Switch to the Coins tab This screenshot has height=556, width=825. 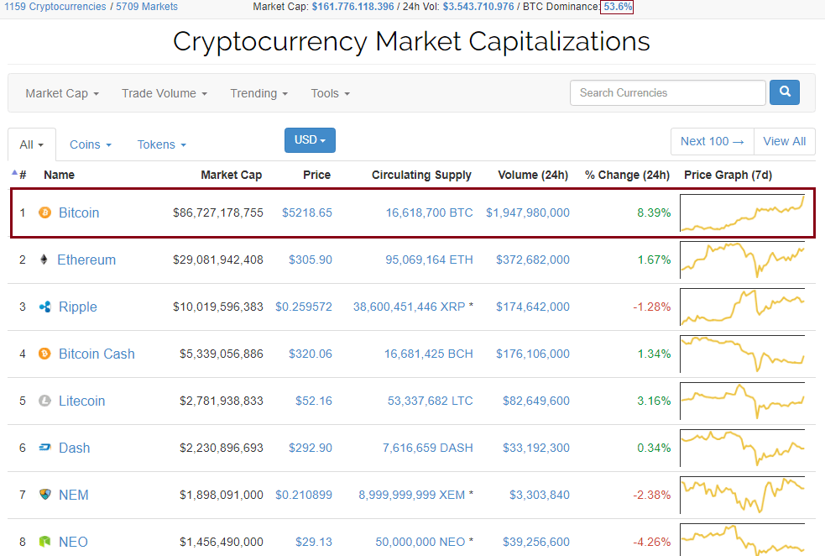tap(90, 144)
